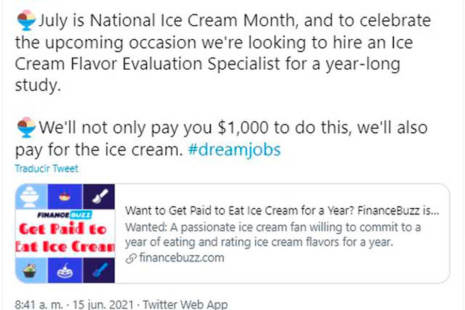Click the white sundae bowl icon tile
This screenshot has width=465, height=310.
click(32, 196)
